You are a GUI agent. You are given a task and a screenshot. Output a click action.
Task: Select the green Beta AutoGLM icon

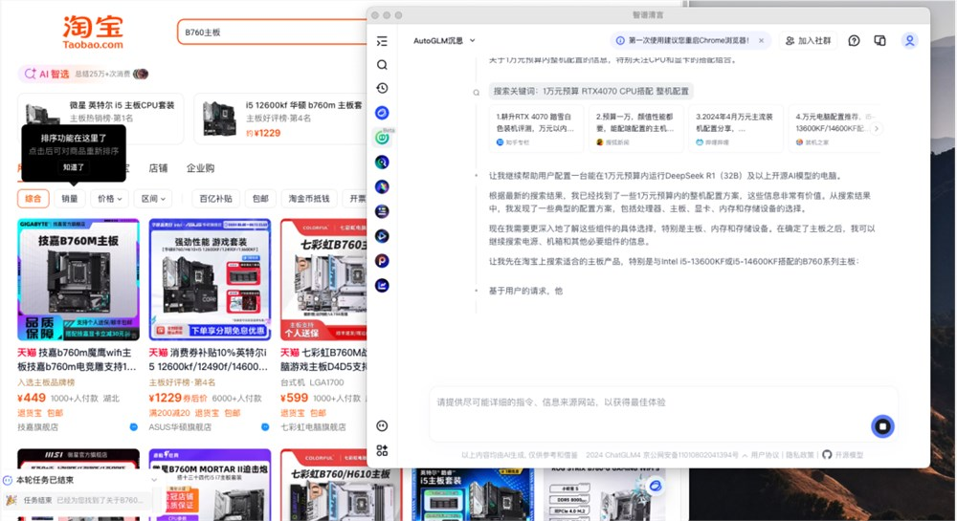[382, 138]
